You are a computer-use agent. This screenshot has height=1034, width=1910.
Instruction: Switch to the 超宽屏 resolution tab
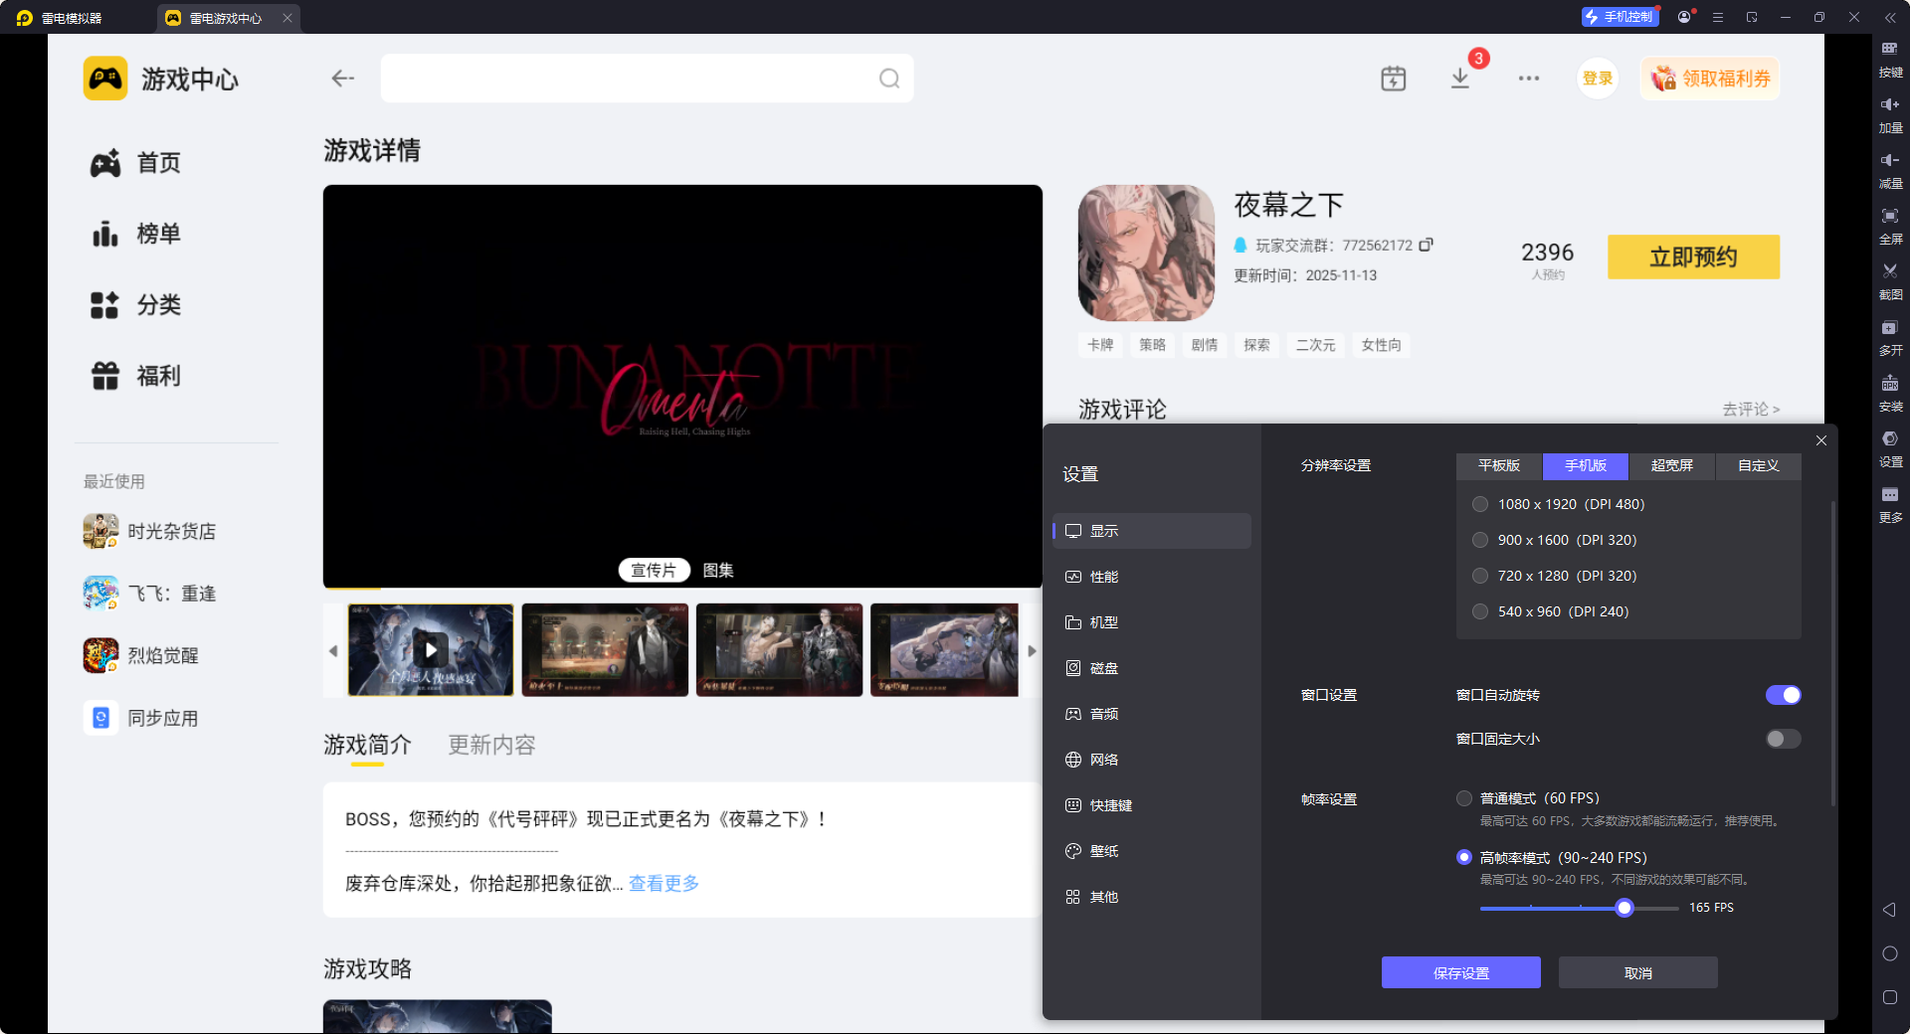pos(1670,465)
